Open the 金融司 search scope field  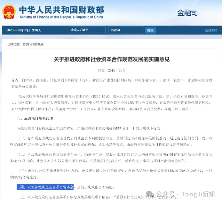(x=126, y=30)
